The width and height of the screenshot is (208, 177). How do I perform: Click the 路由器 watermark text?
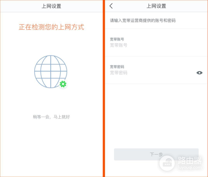[x=190, y=160]
